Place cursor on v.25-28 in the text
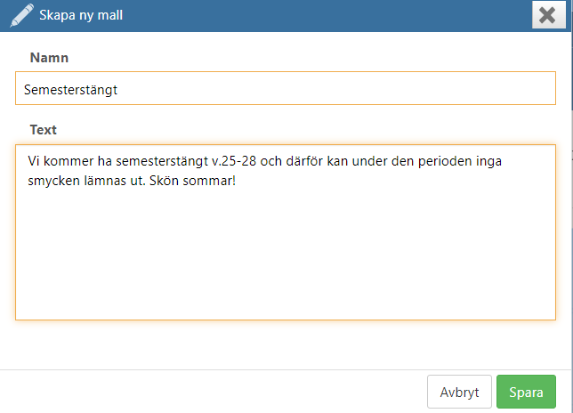The height and width of the screenshot is (413, 573). (234, 161)
